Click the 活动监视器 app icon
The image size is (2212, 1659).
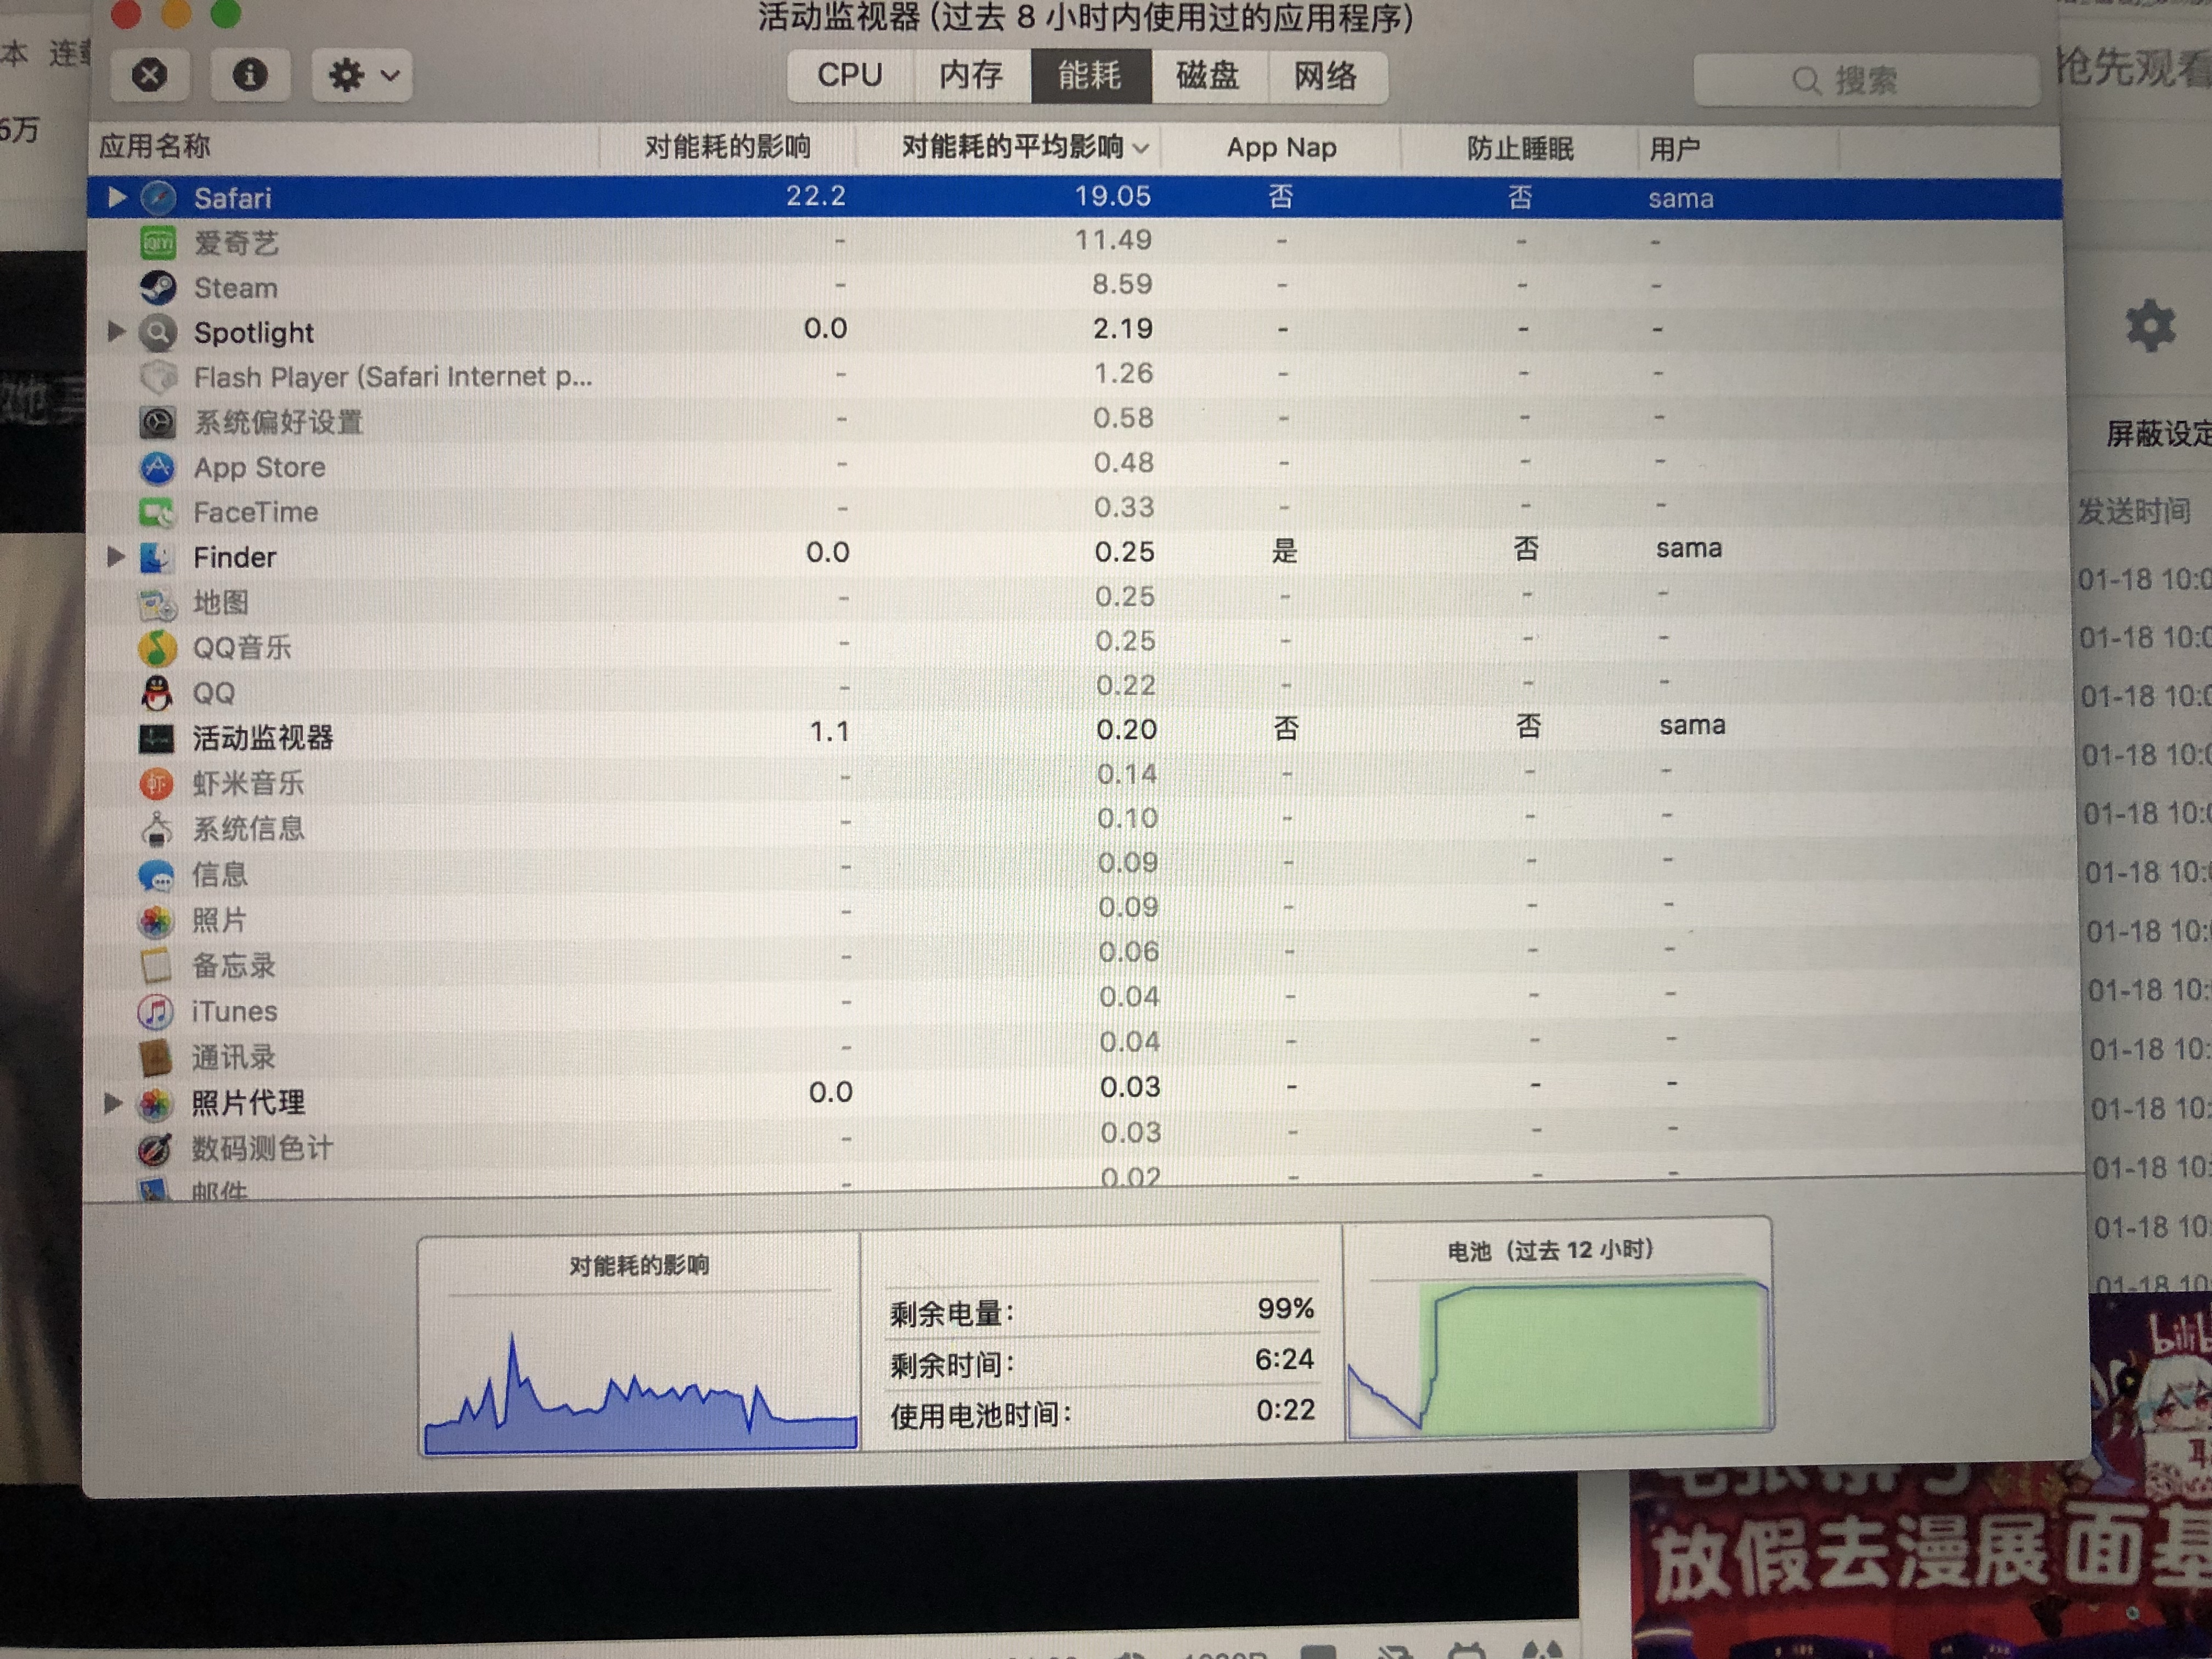(156, 738)
